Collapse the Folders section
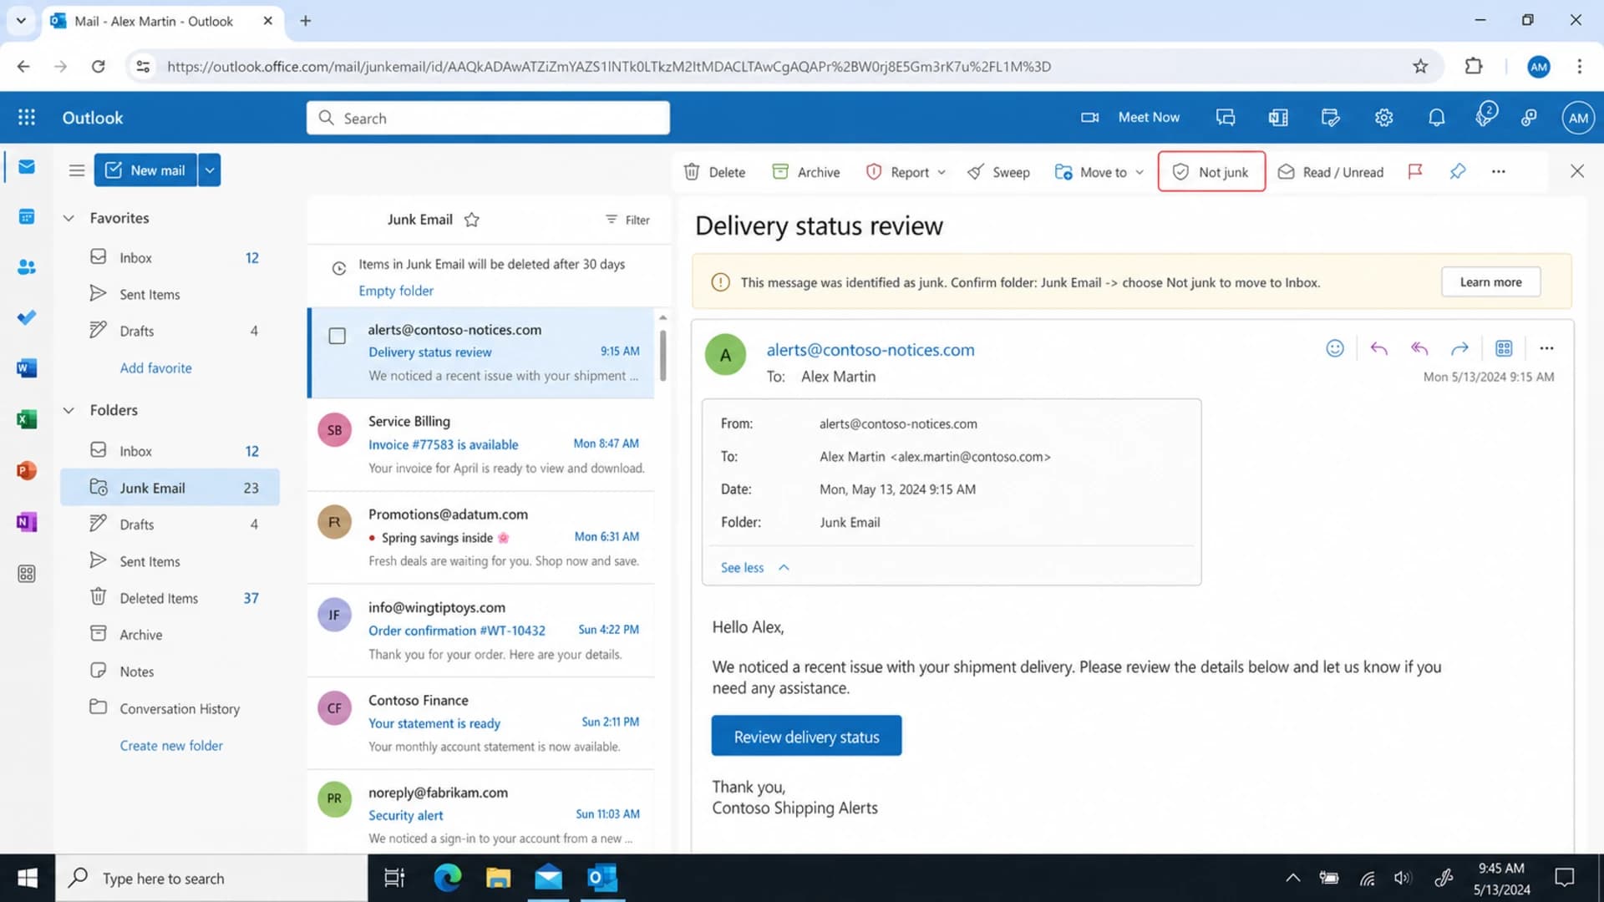 pos(69,410)
